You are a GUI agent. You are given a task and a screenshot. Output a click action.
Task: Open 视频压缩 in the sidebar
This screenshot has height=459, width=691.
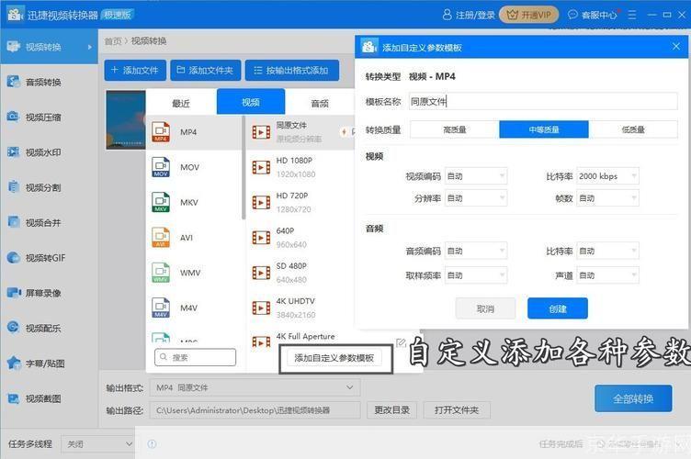click(x=49, y=118)
